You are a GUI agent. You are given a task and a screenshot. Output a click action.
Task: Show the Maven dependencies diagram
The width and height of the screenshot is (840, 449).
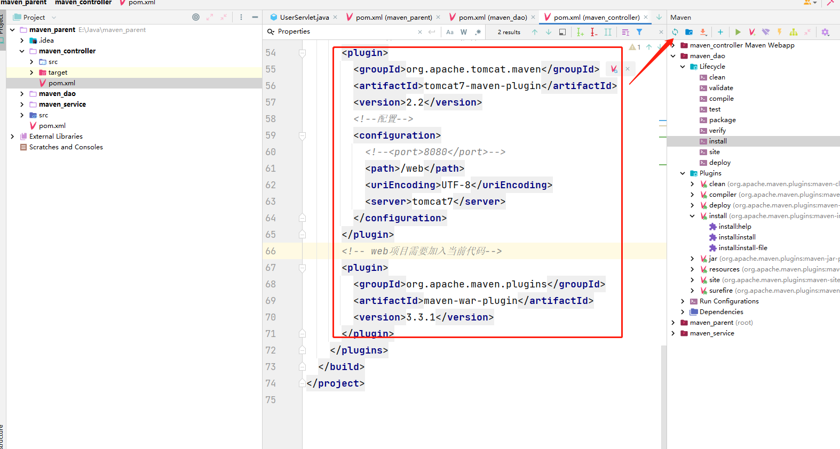[794, 32]
